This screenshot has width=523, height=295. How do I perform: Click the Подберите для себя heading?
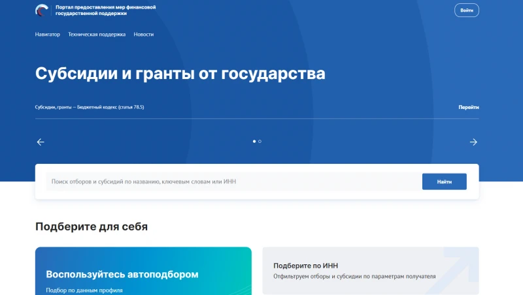coord(92,226)
